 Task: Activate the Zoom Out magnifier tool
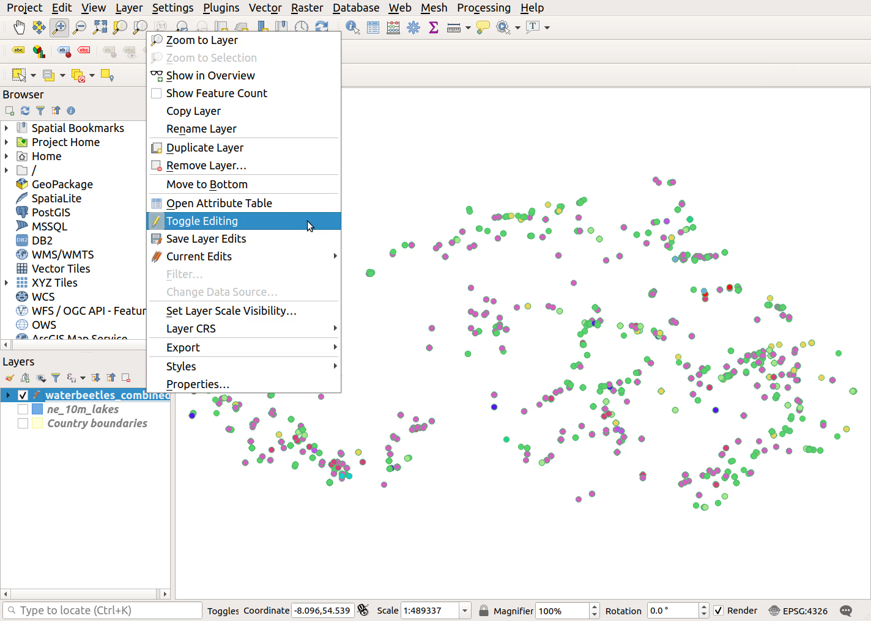coord(80,27)
